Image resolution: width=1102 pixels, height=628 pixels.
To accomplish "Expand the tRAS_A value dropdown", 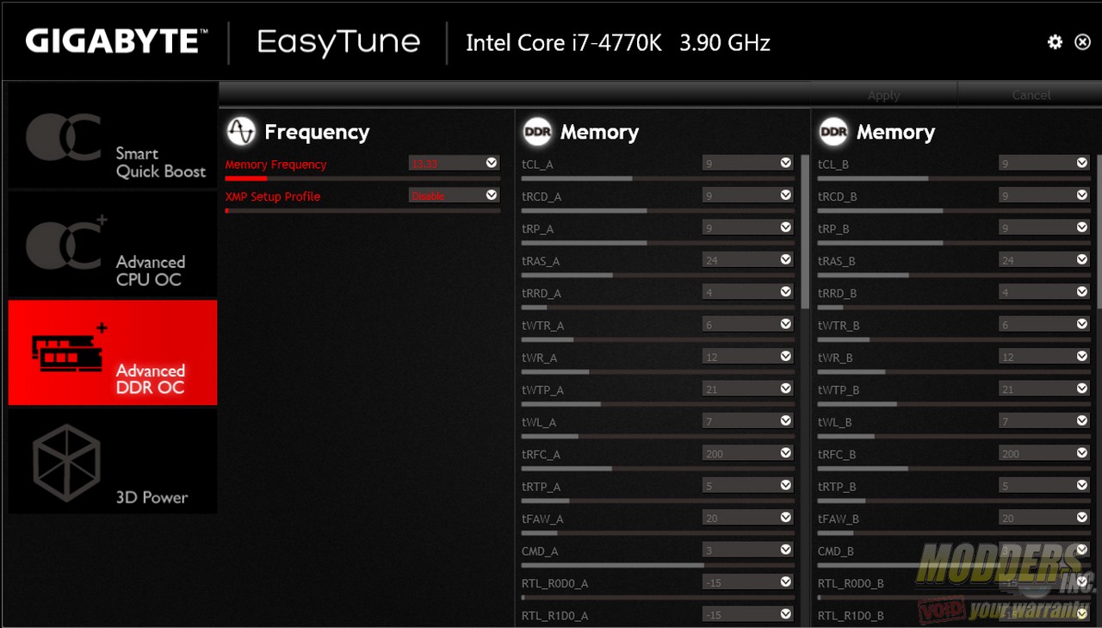I will pyautogui.click(x=747, y=260).
